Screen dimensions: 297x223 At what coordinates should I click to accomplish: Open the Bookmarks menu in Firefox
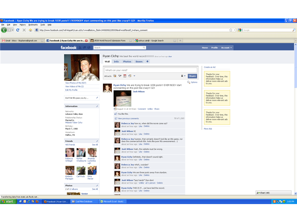pyautogui.click(x=34, y=24)
